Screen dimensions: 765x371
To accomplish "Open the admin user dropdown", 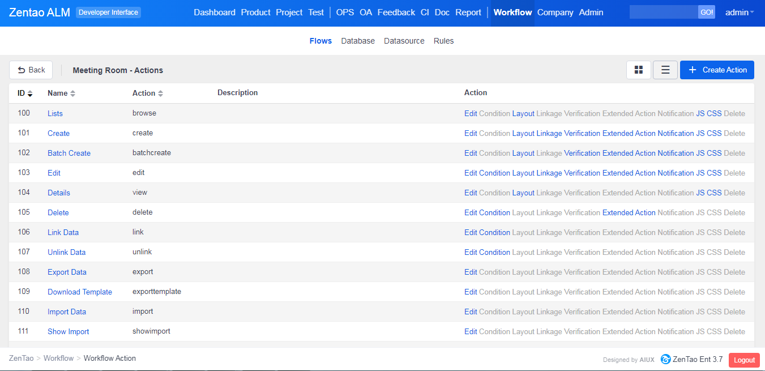I will (739, 12).
